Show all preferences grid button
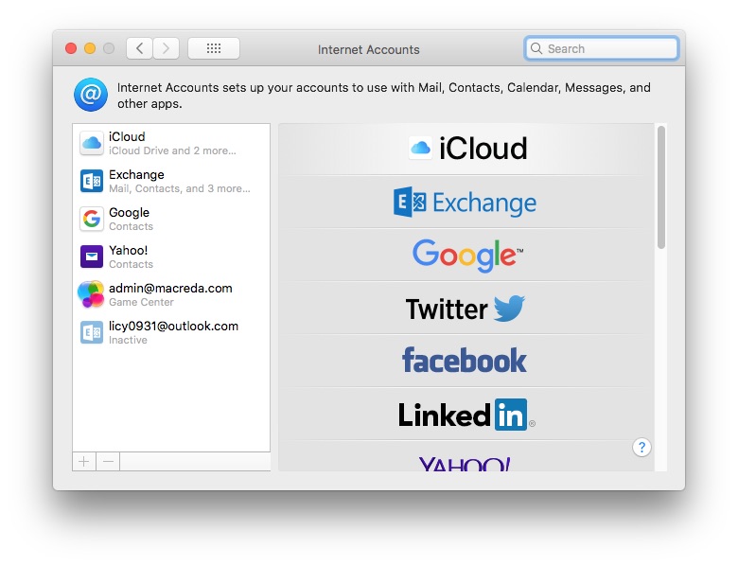This screenshot has height=566, width=738. click(x=214, y=48)
